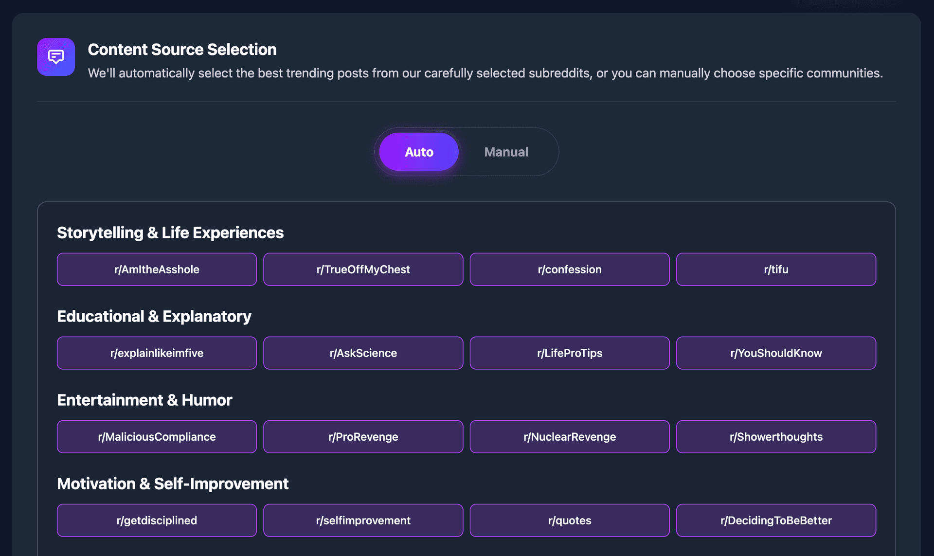934x556 pixels.
Task: Select the r/LifeProTips subreddit
Action: tap(569, 353)
